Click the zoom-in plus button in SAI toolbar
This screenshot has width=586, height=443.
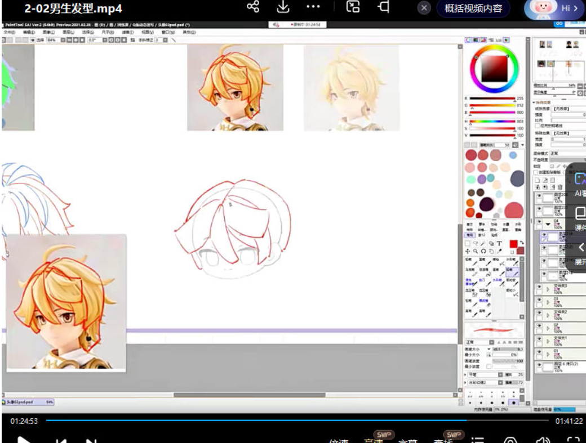[x=76, y=40]
